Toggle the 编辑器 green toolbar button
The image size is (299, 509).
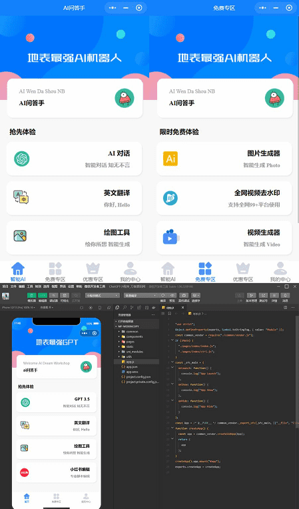[43, 295]
